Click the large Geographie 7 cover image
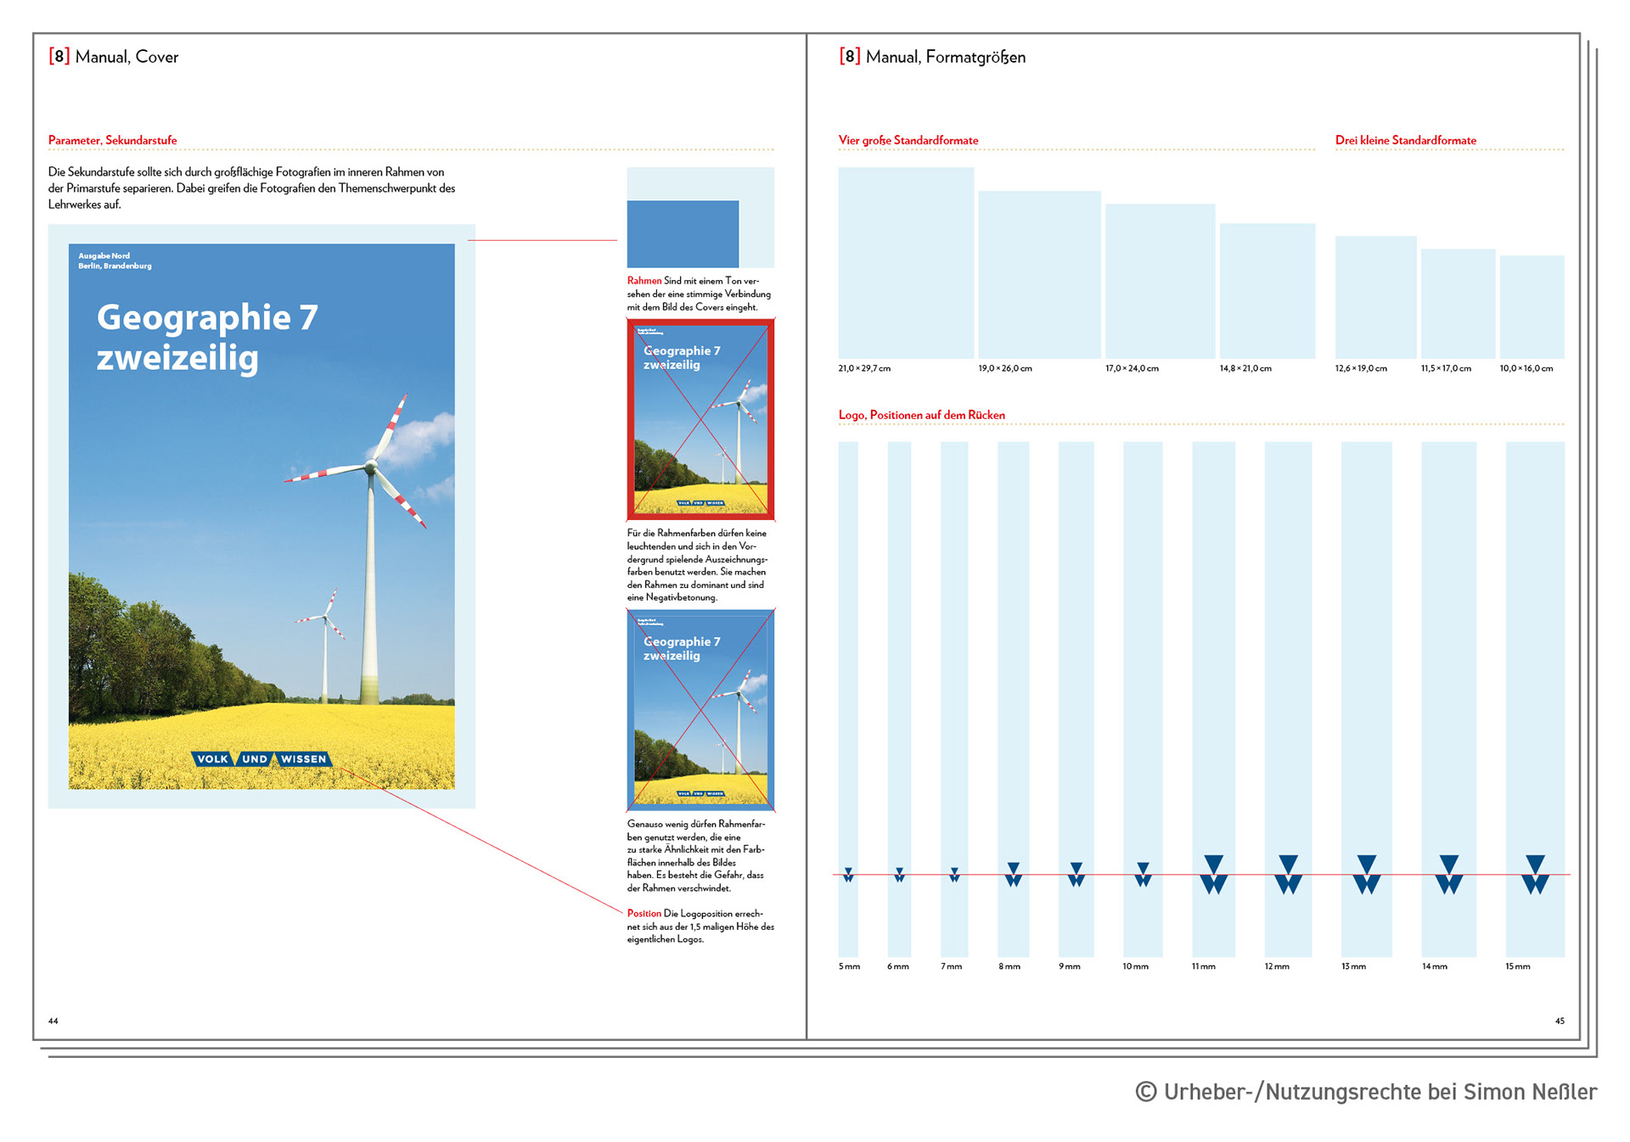1630x1142 pixels. [261, 517]
